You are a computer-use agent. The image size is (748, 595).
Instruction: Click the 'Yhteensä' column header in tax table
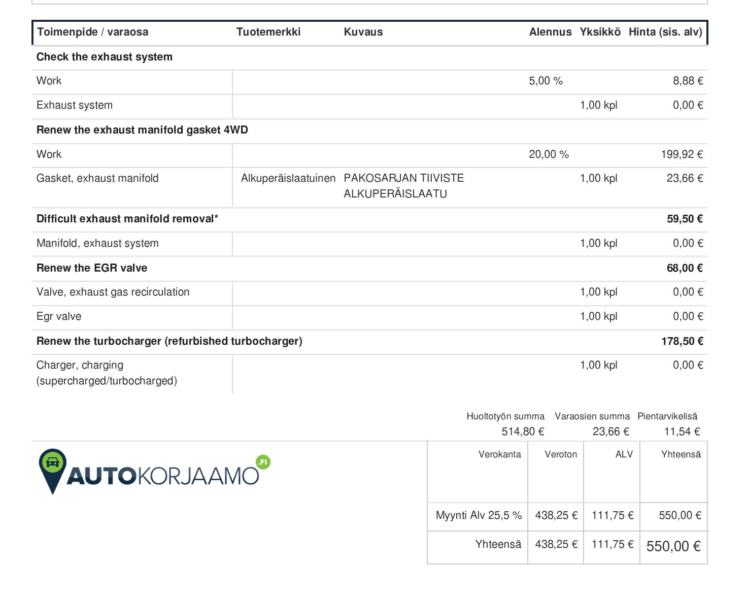tap(681, 454)
